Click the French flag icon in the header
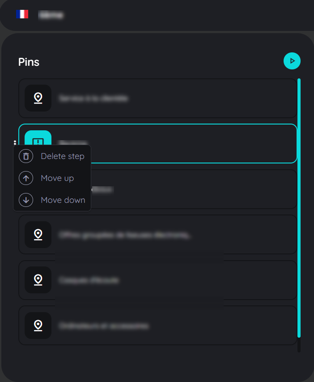Screen dimensions: 314x382 tap(22, 14)
